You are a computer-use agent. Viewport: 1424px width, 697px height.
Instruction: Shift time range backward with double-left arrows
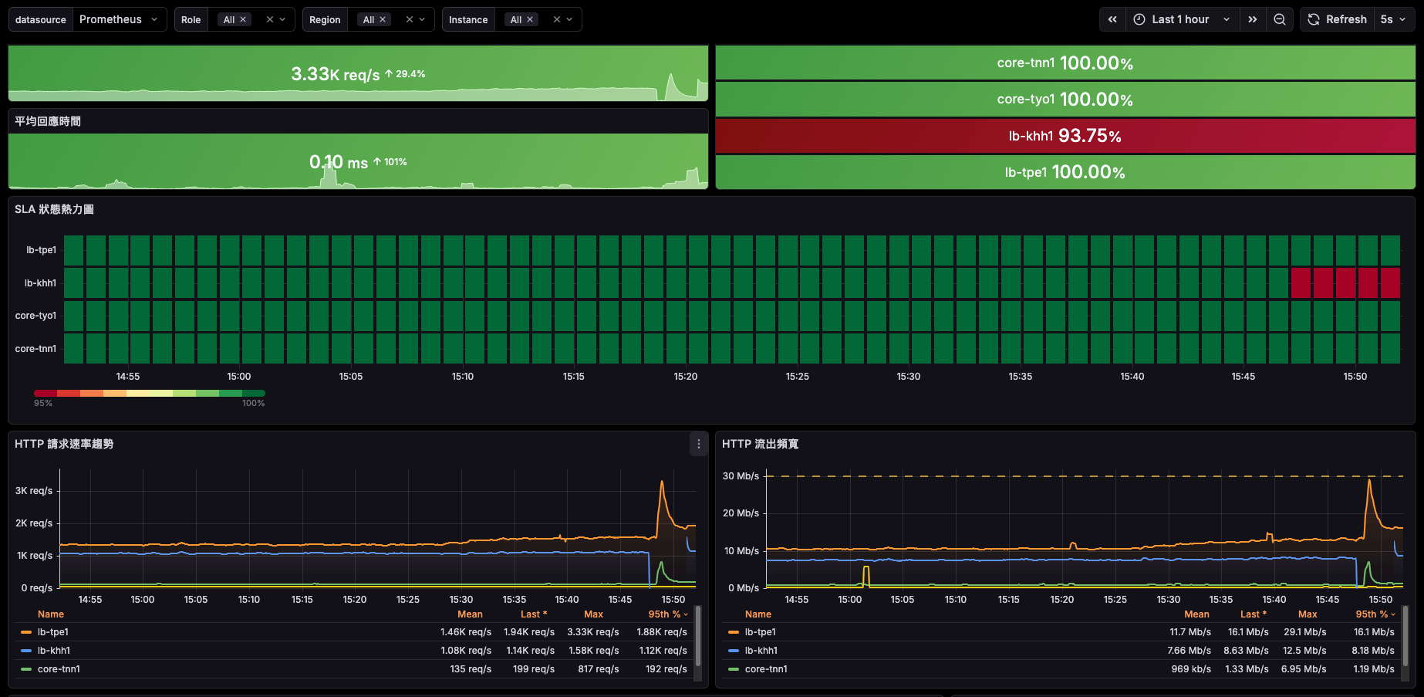[1112, 19]
